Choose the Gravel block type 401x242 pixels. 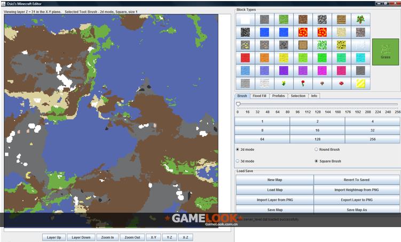coord(360,32)
